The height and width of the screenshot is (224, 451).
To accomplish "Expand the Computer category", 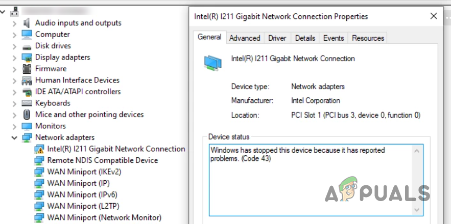I will click(x=14, y=35).
